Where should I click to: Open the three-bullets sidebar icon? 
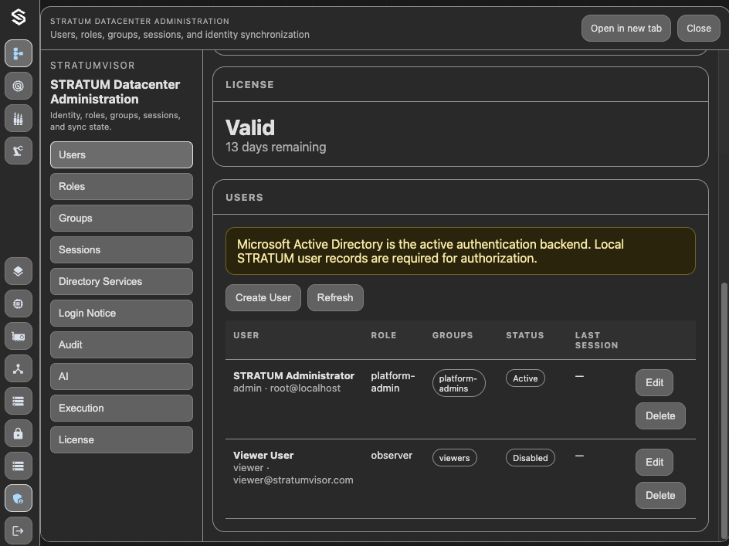pos(19,118)
